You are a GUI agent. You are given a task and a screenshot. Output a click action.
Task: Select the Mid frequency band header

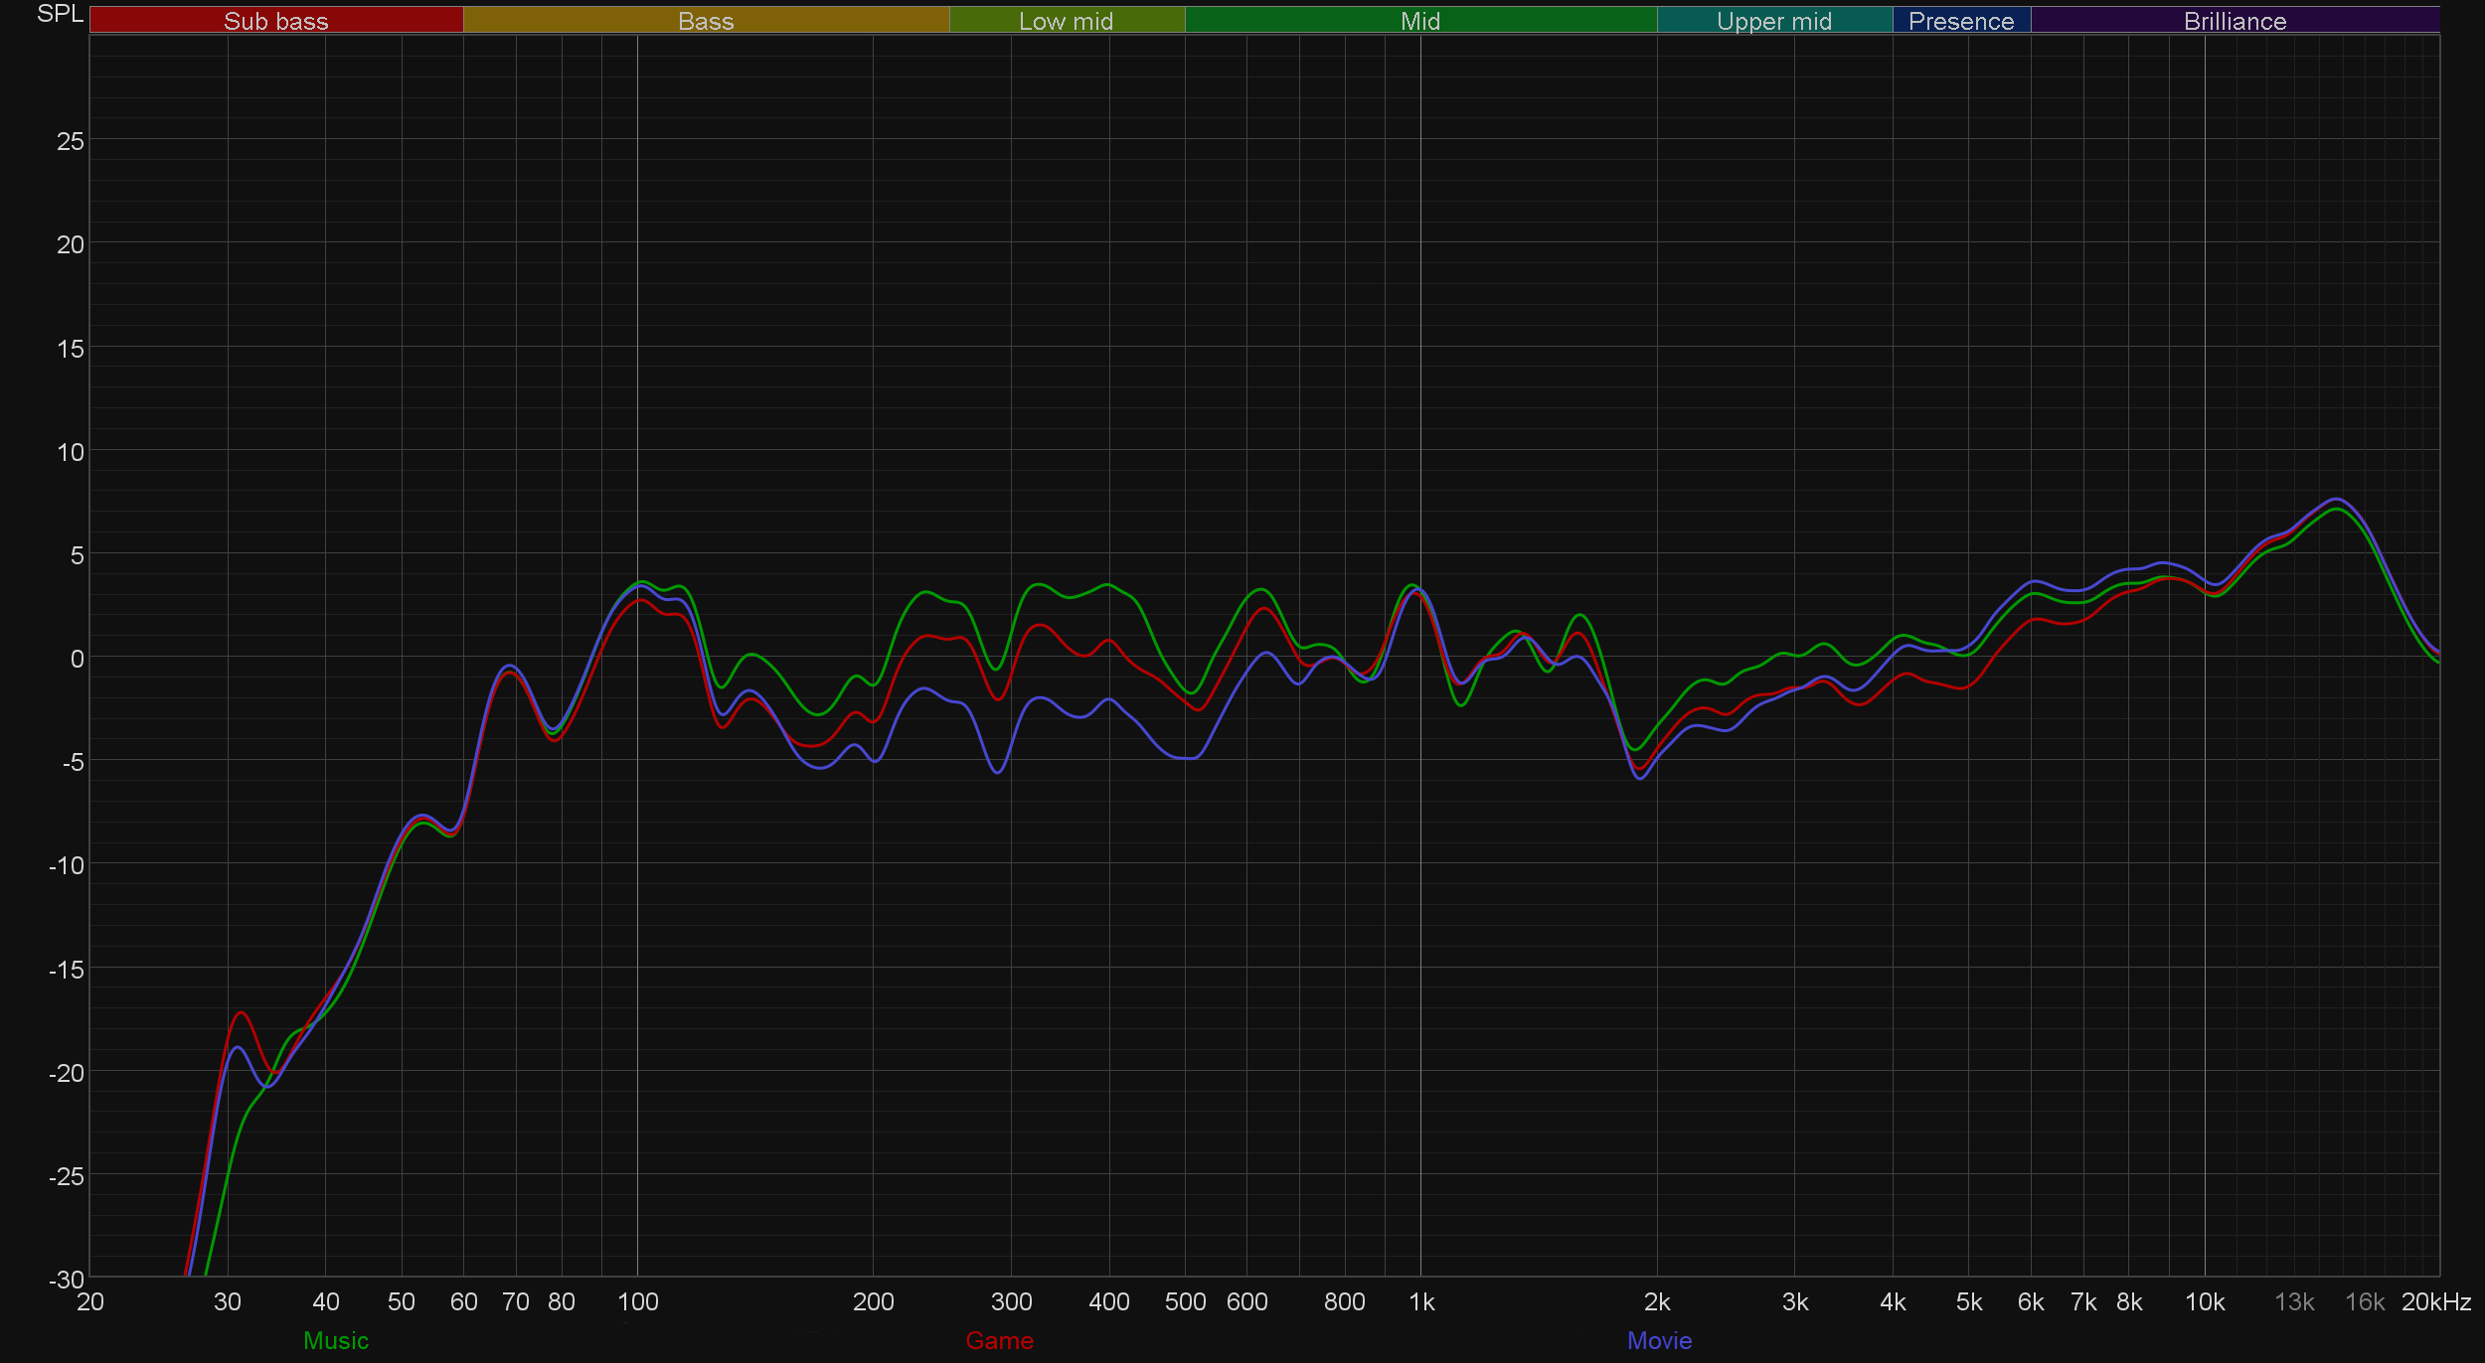pos(1419,21)
